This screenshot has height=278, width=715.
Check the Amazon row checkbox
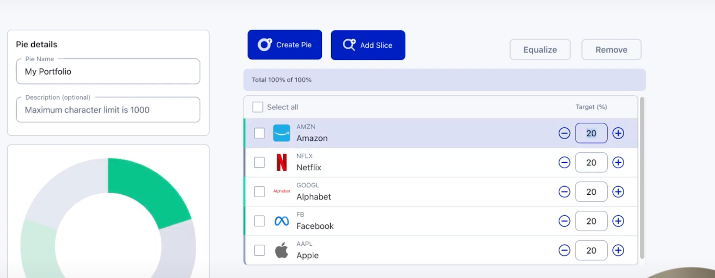coord(259,133)
